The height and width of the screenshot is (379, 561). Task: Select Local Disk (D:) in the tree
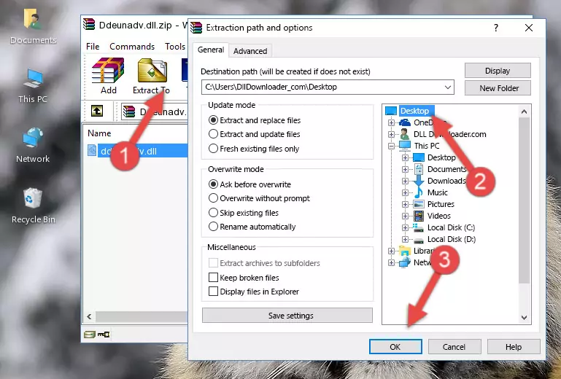451,239
